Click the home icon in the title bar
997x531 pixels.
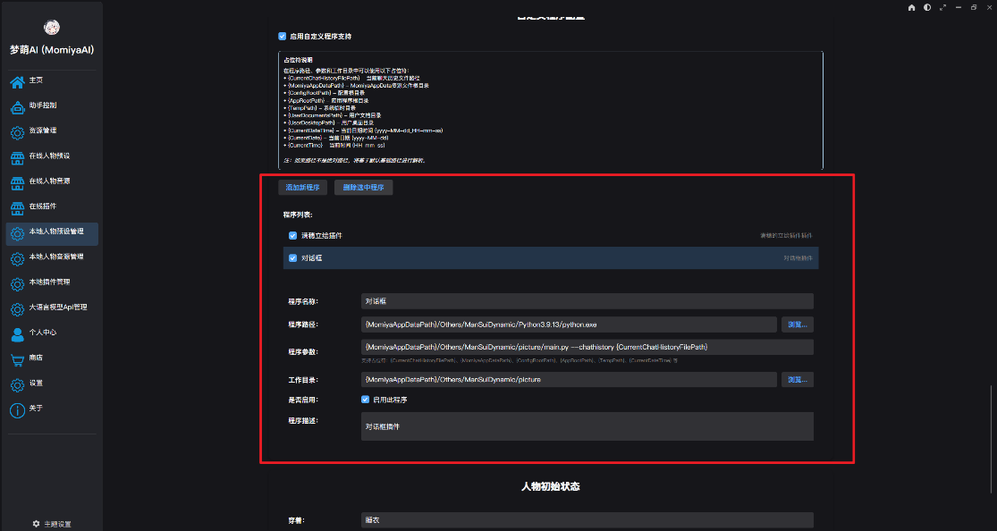point(911,7)
